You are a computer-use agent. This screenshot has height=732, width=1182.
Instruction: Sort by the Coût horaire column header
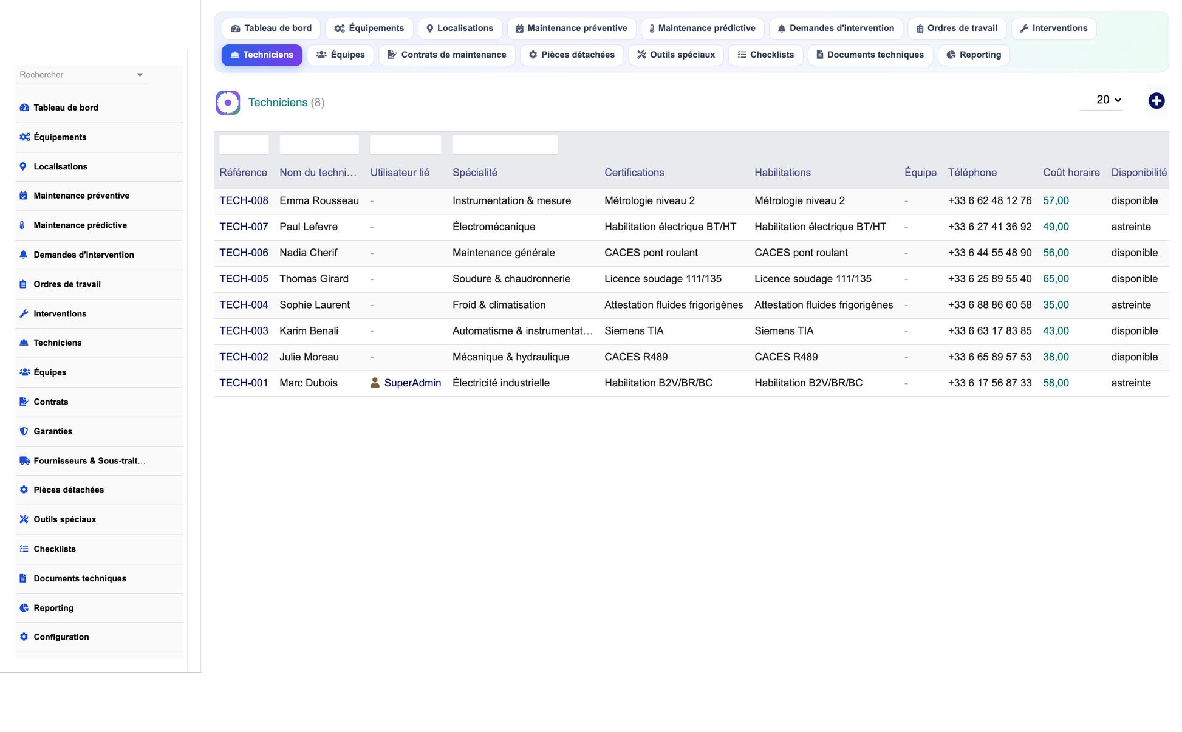(x=1071, y=173)
